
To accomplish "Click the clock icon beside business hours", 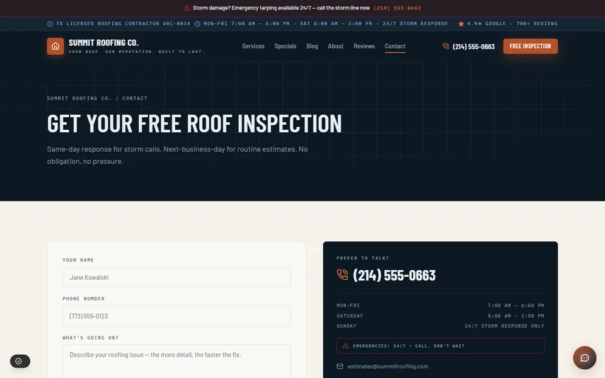I will (x=197, y=24).
